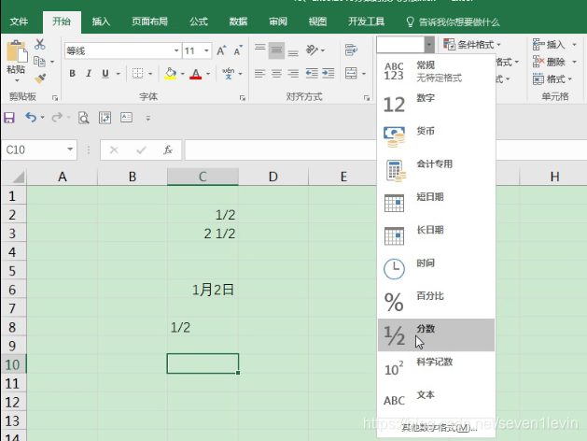Toggle top align in alignment group
The width and height of the screenshot is (587, 441).
tap(259, 50)
